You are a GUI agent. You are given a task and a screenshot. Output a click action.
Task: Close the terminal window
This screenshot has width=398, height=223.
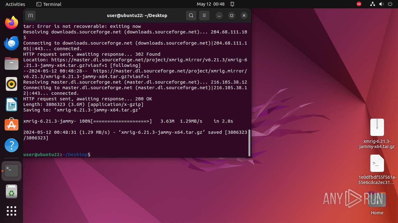coord(244,15)
